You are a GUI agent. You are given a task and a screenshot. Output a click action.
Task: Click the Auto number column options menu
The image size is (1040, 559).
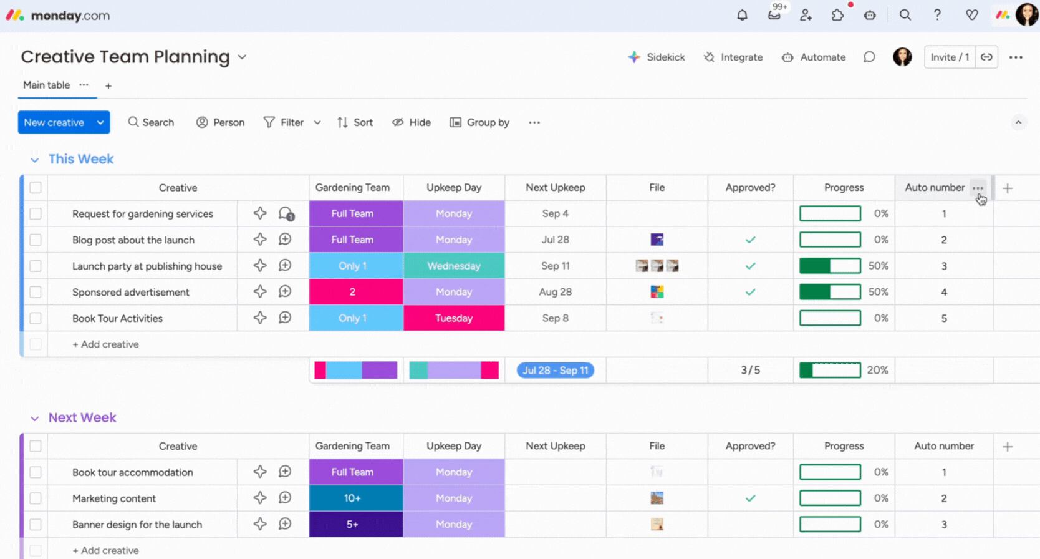pyautogui.click(x=978, y=188)
